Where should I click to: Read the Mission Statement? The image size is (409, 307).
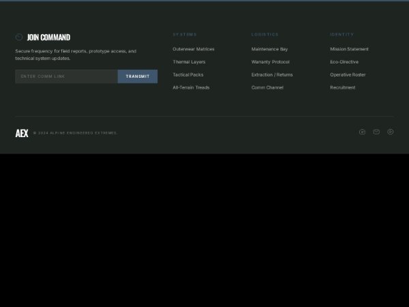tap(349, 49)
